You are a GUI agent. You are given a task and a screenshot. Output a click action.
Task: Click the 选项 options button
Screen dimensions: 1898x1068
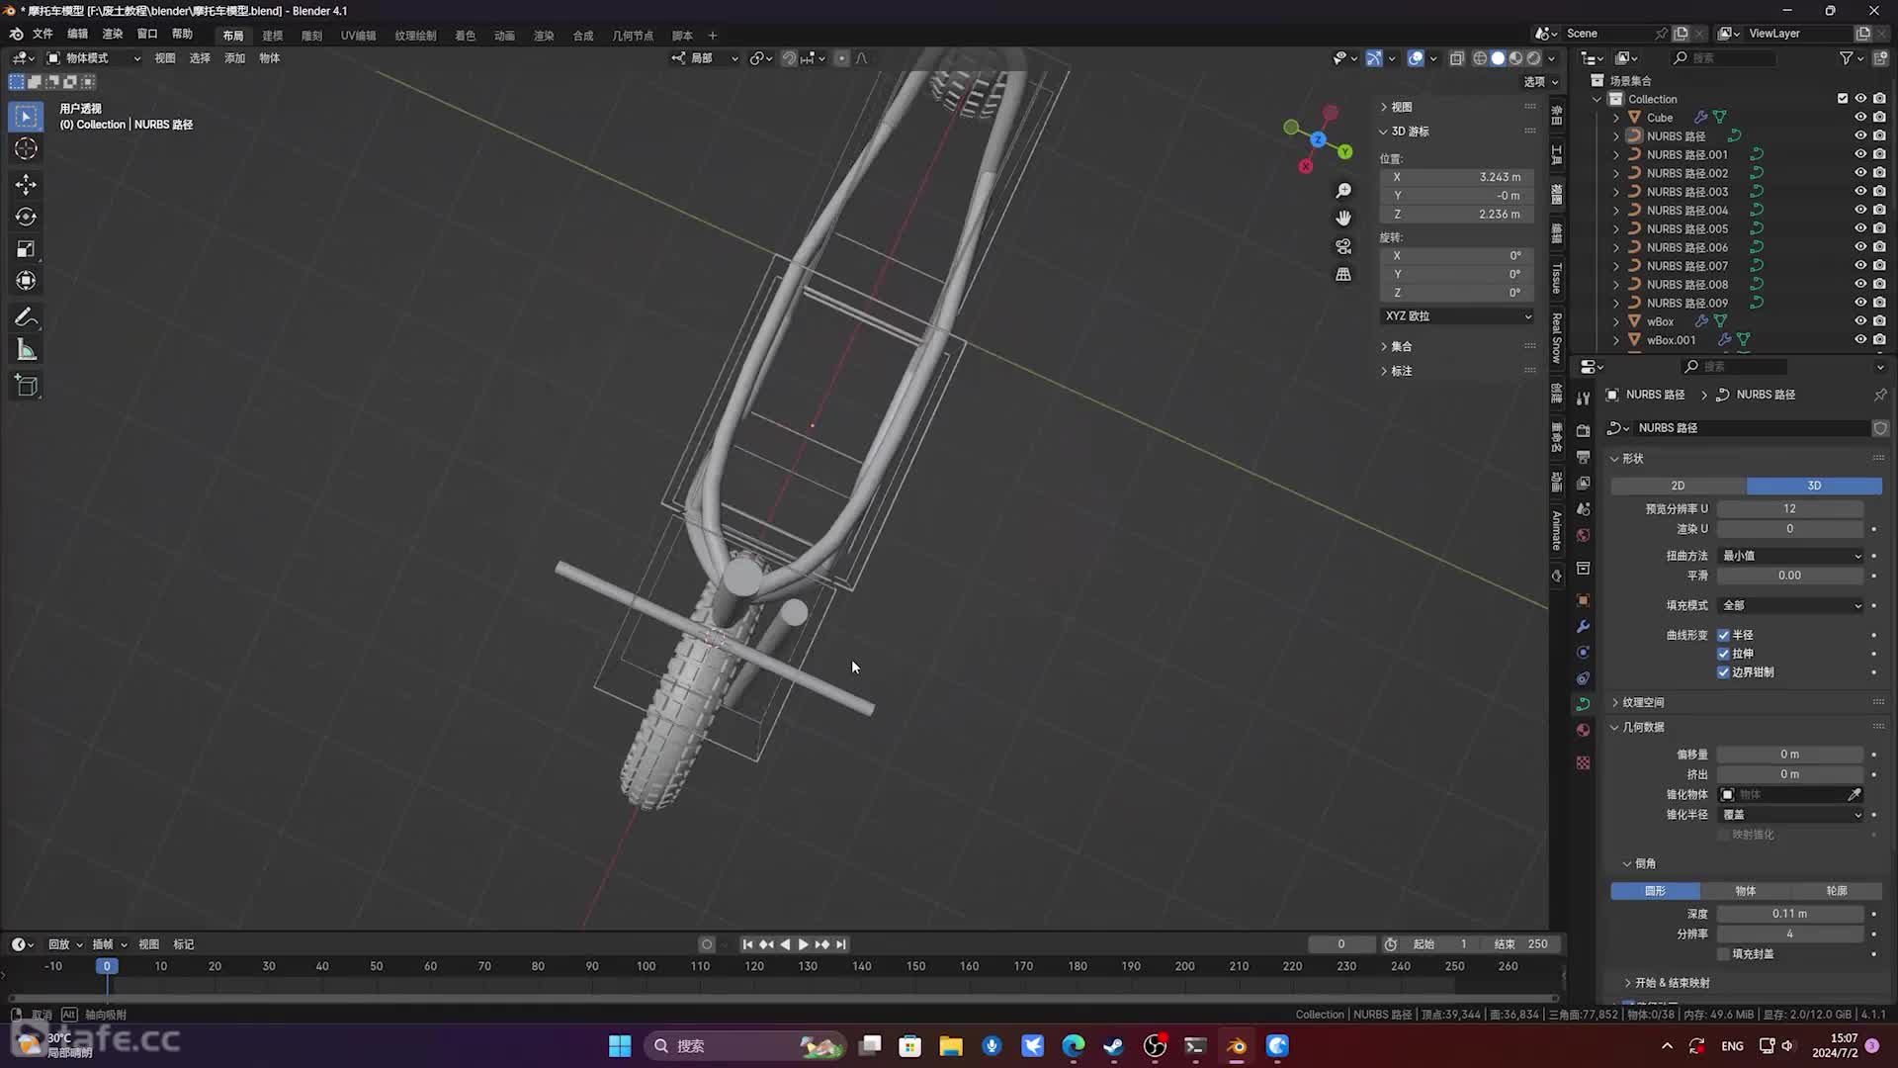[x=1540, y=82]
